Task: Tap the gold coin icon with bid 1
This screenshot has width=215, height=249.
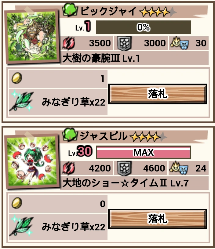Action: 17,78
